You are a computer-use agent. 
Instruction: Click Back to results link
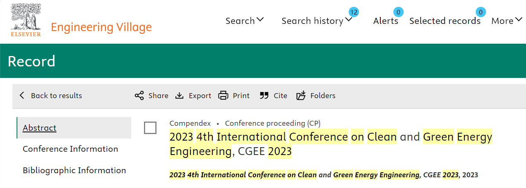coord(56,96)
